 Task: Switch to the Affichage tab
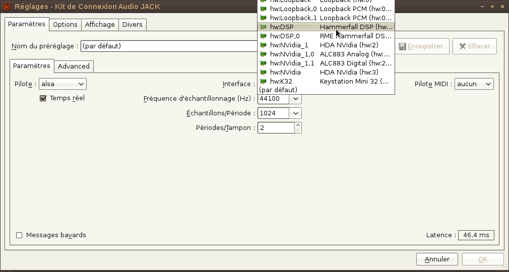[100, 25]
